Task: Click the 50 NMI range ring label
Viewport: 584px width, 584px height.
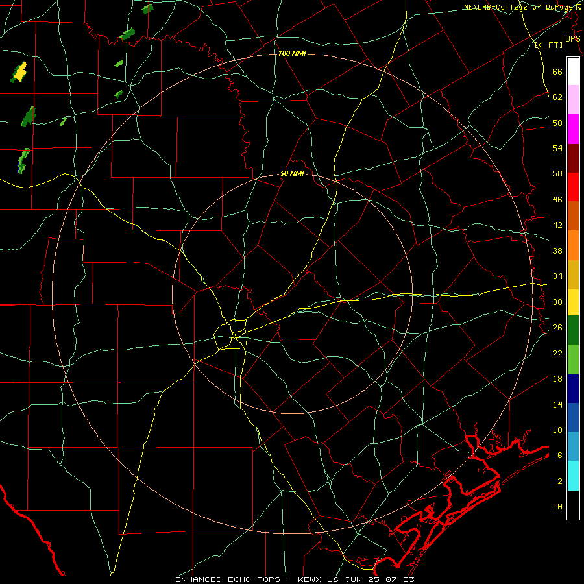Action: [292, 173]
